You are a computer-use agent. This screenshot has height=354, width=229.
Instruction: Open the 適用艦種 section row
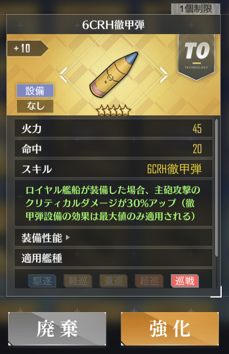point(114,258)
